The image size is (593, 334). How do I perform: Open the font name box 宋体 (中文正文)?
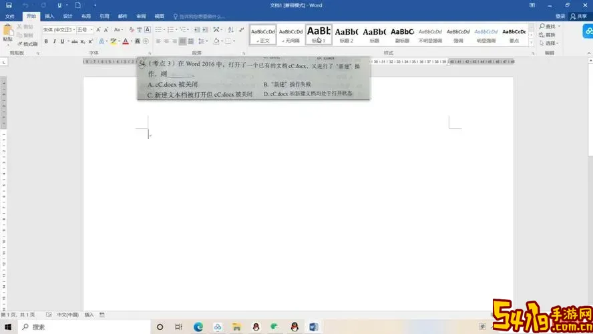coord(59,29)
